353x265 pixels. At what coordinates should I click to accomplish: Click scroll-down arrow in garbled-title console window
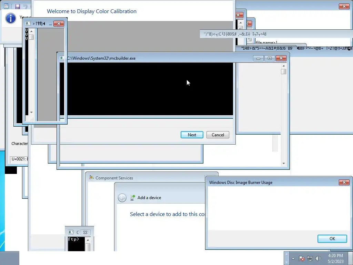[x=31, y=112]
